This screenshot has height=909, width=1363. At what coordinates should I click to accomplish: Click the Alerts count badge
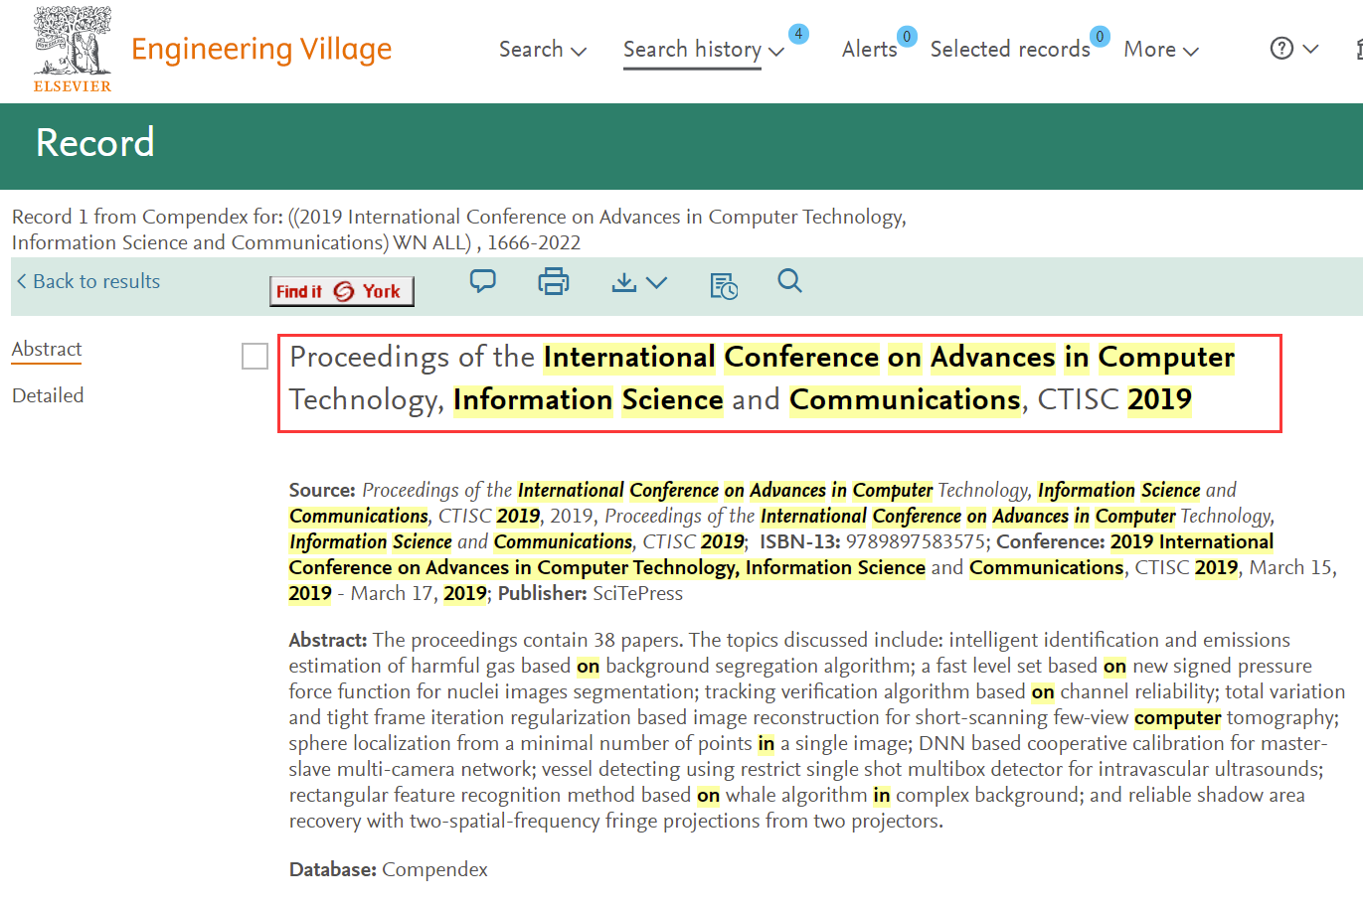coord(907,37)
